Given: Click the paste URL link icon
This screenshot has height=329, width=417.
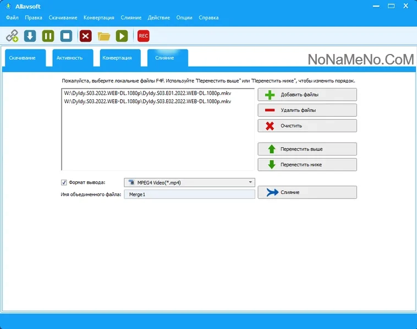Looking at the screenshot, I should [12, 36].
